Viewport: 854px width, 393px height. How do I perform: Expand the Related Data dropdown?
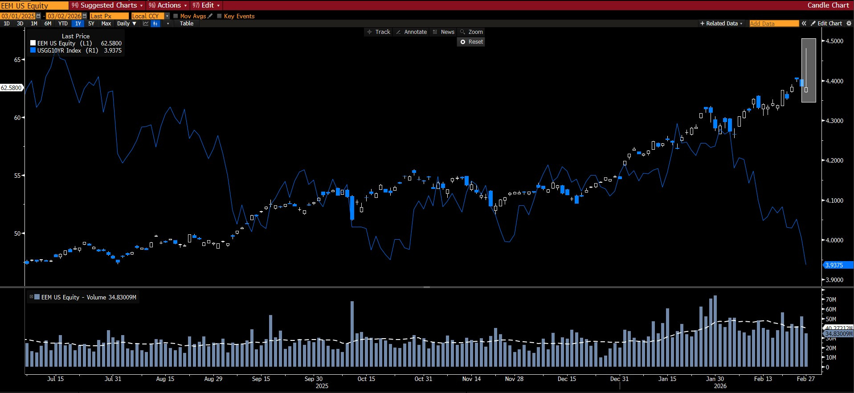(x=721, y=24)
